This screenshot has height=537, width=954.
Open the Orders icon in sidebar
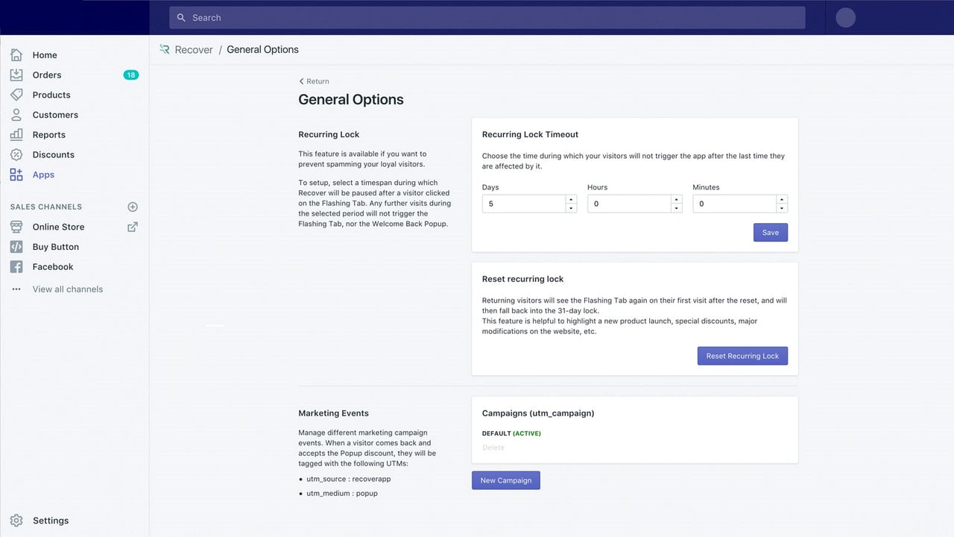16,75
